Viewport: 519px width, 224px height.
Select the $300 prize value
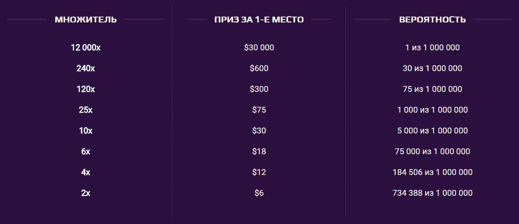259,89
